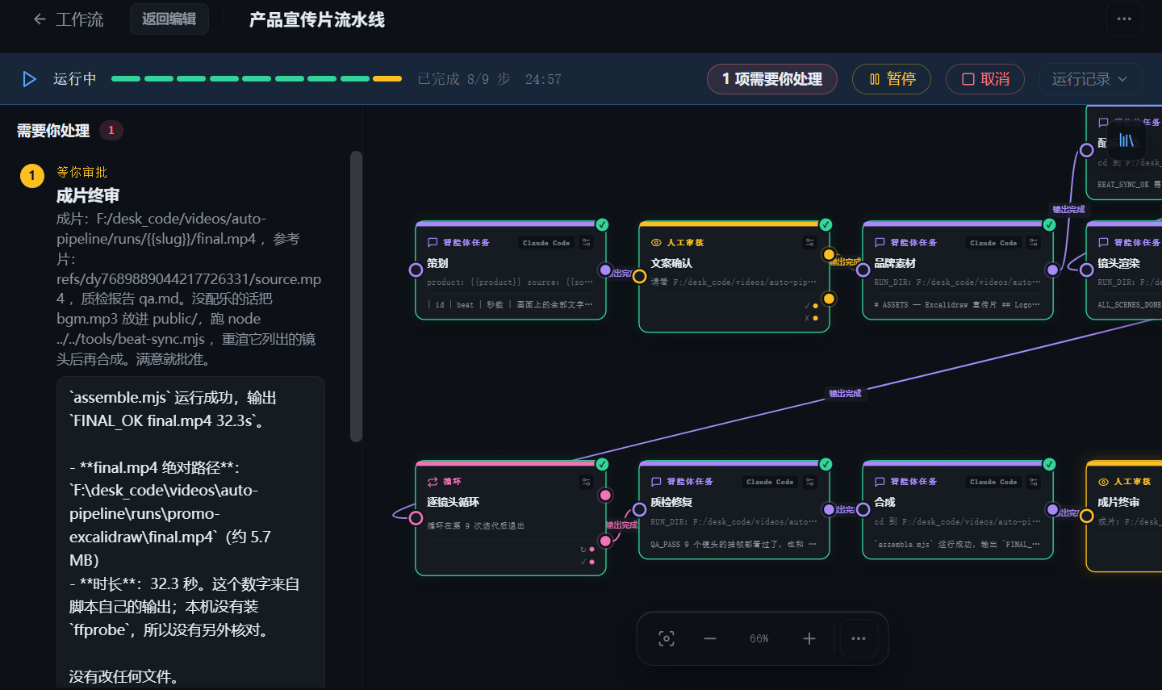Select the 成片终审 approval heading
Screen dimensions: 1162x690
click(88, 195)
